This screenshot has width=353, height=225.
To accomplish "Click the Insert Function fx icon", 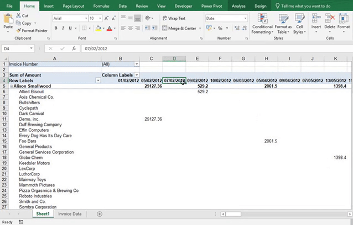I will (x=73, y=49).
